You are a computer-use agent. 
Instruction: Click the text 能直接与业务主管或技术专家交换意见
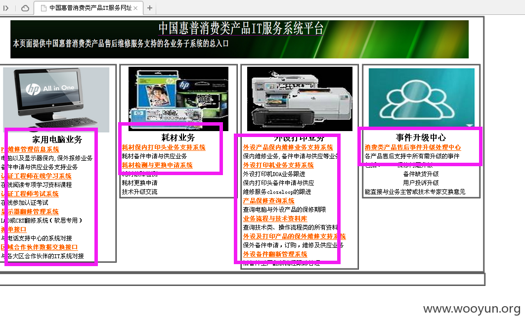coord(415,191)
